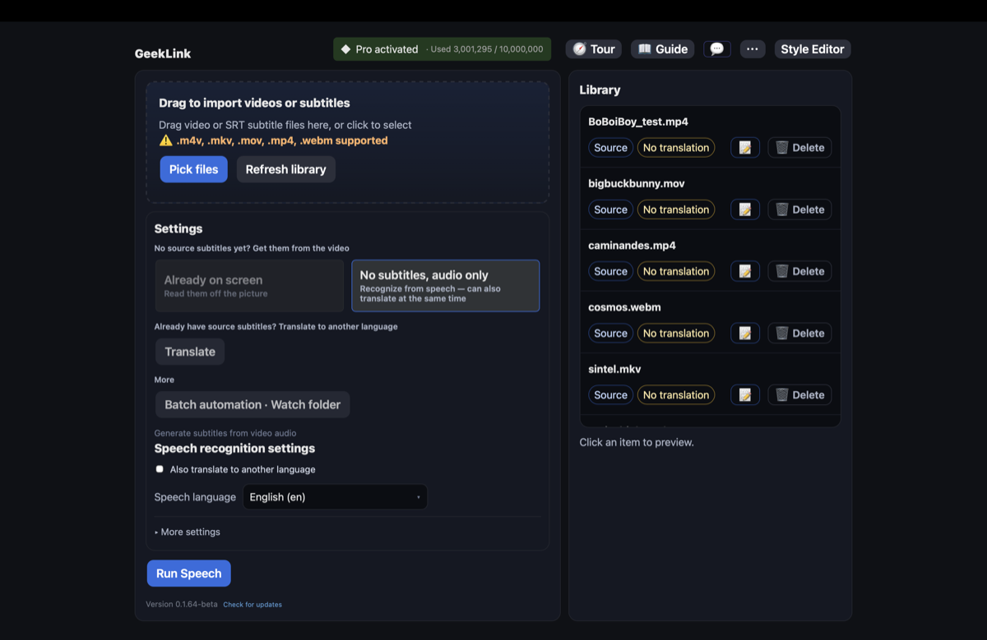Open the chat feedback speech-bubble icon
The height and width of the screenshot is (640, 987).
(x=717, y=49)
